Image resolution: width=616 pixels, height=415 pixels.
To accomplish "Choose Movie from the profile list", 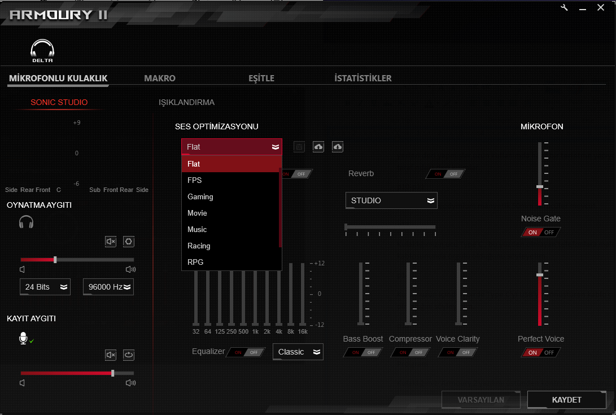I will (x=231, y=213).
